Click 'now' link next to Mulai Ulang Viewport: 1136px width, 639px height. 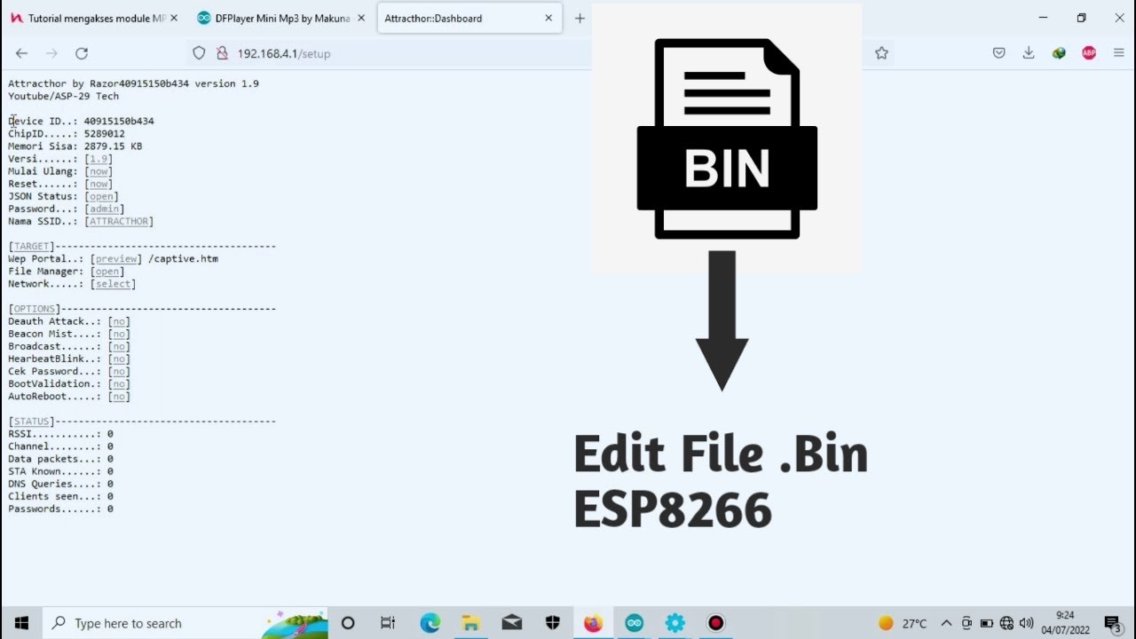[x=99, y=171]
